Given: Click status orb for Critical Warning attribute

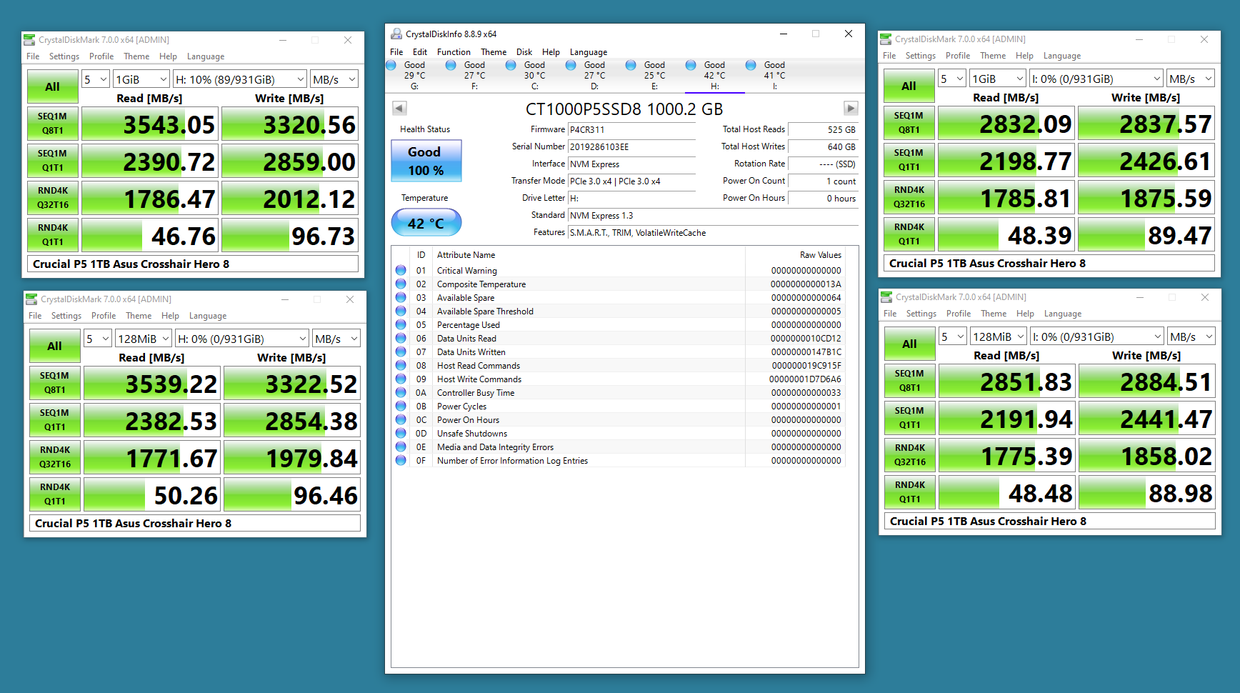Looking at the screenshot, I should tap(401, 270).
